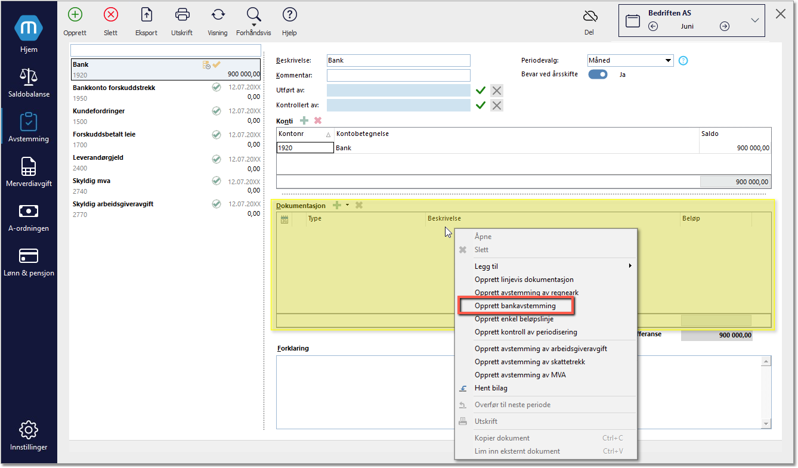
Task: Click green checkmark for Kontrollert av
Action: (481, 105)
